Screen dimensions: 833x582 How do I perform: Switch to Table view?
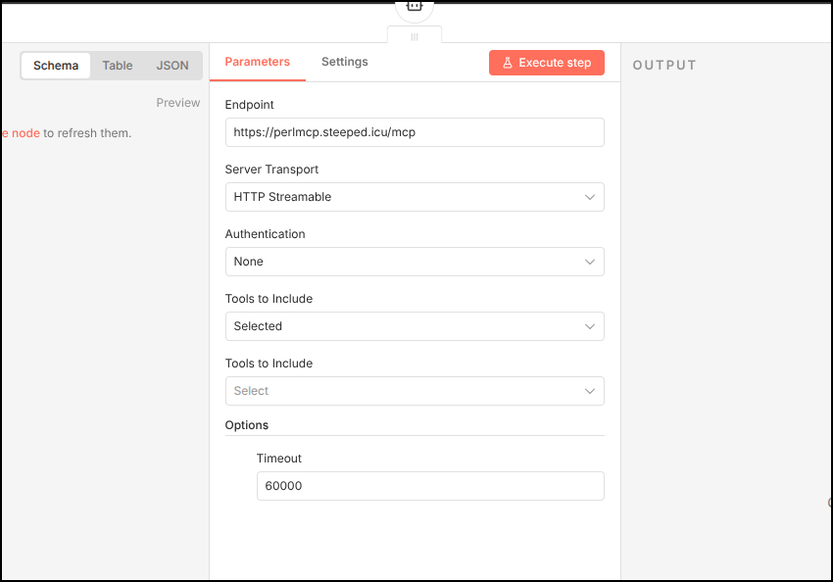(x=118, y=66)
